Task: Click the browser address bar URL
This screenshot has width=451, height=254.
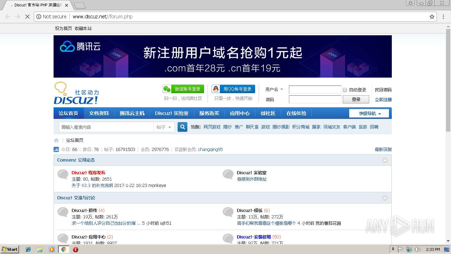Action: [x=103, y=17]
